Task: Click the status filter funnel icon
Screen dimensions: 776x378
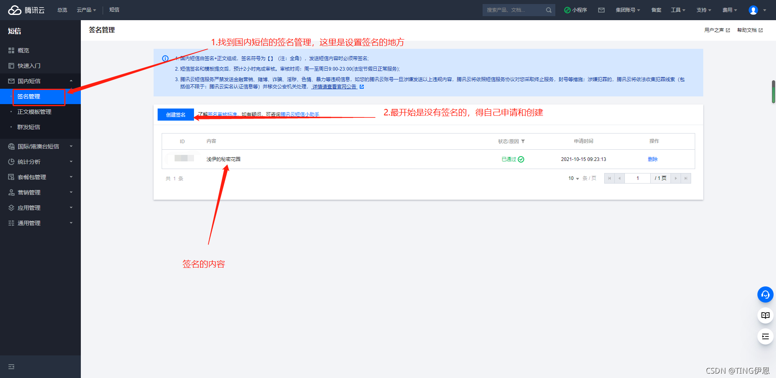Action: [x=523, y=142]
